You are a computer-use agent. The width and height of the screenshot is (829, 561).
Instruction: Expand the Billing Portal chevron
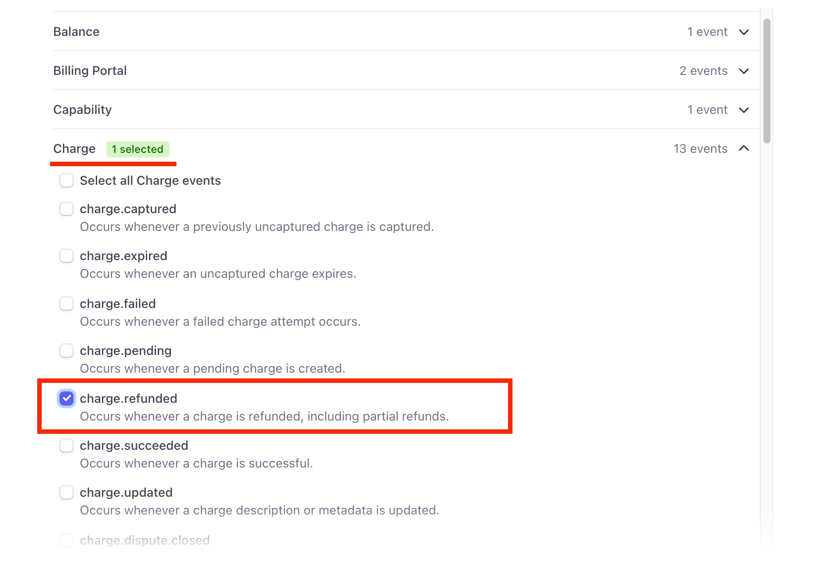743,71
